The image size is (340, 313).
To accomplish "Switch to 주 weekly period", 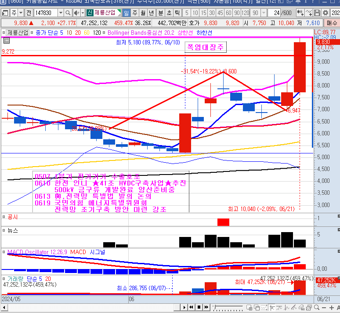I will [x=135, y=13].
